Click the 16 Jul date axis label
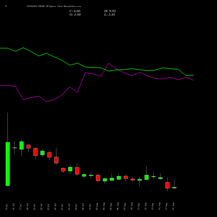Screen dimensions: 217x217 coord(14,207)
